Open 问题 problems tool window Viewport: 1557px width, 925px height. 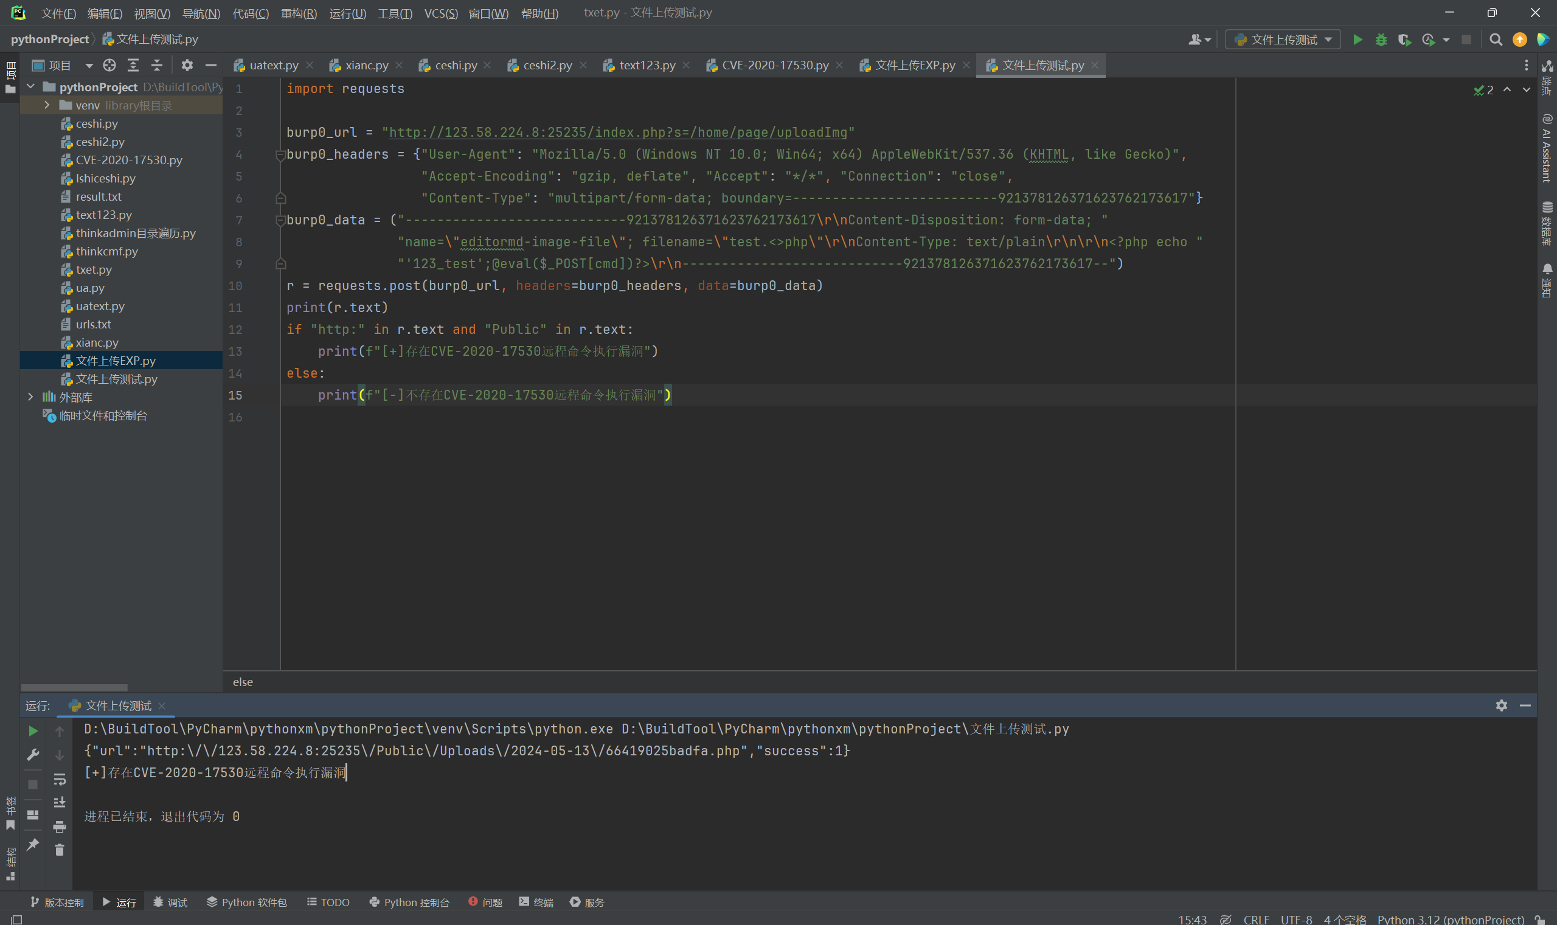tap(485, 902)
